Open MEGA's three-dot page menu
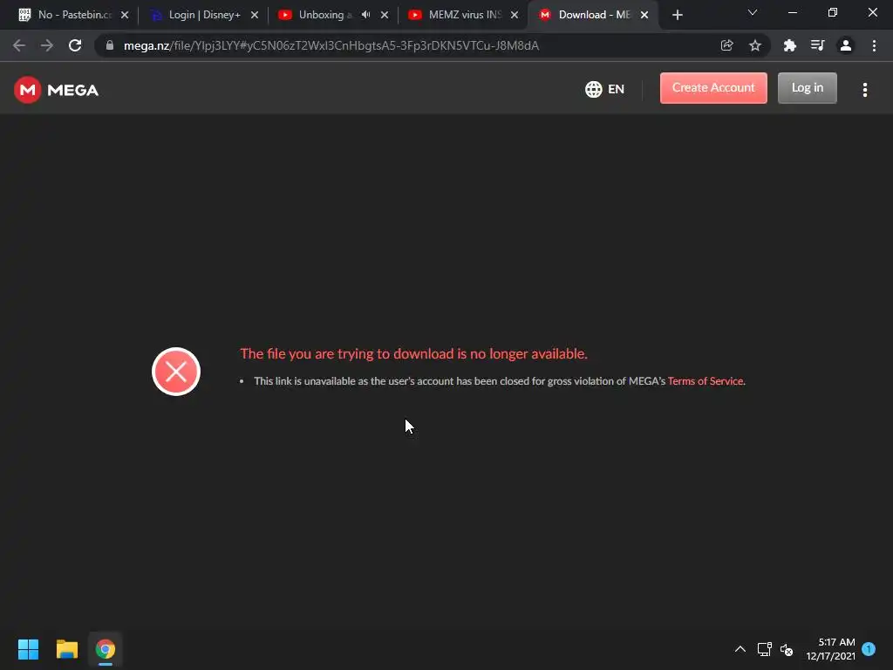 coord(864,90)
